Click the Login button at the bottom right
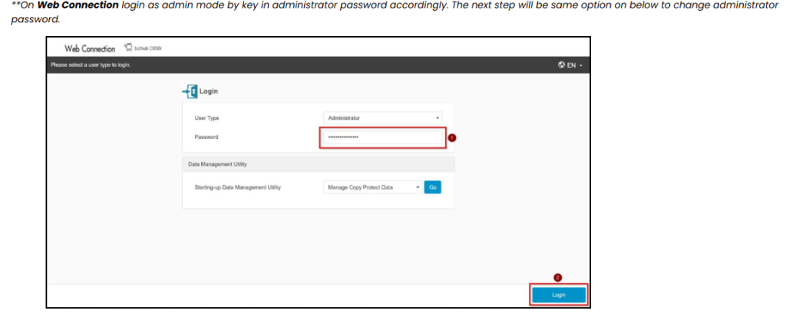Screen dimensions: 786x314 559,295
